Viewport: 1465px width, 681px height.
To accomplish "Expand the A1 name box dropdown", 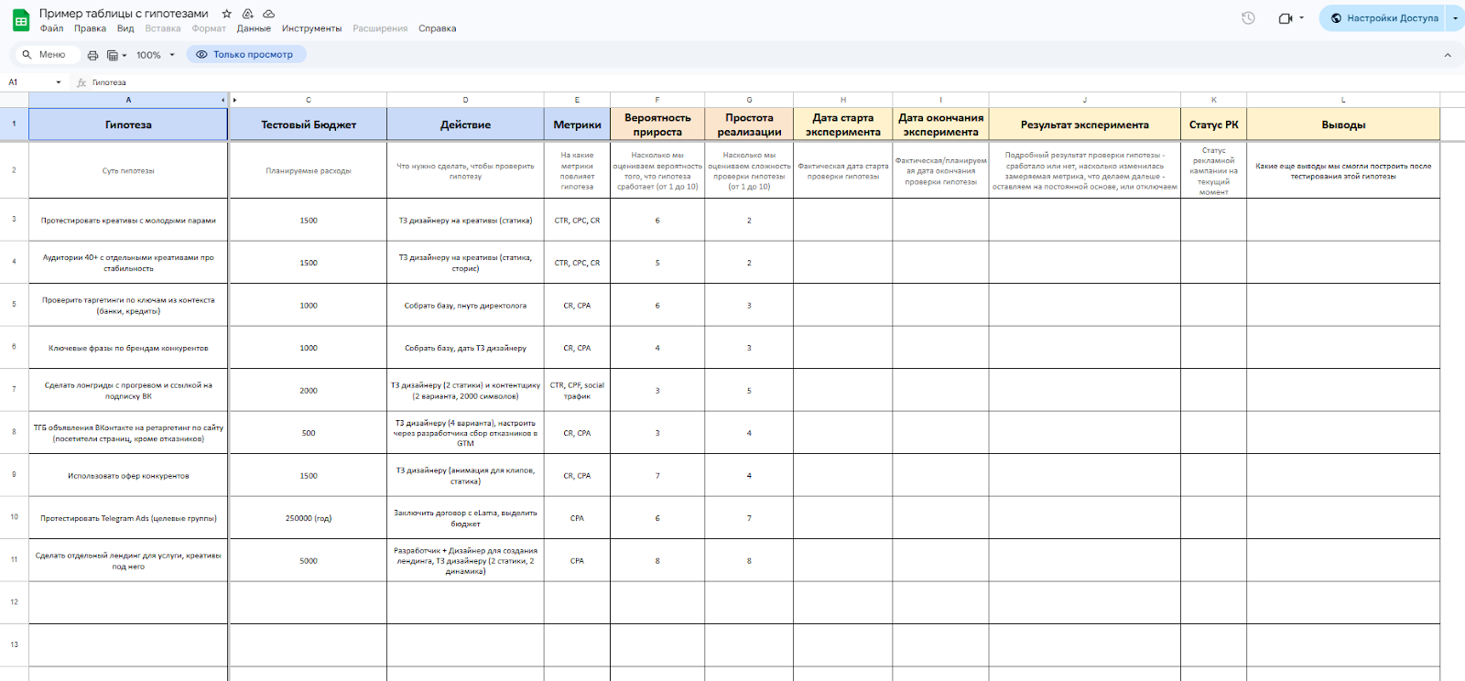I will tap(59, 82).
